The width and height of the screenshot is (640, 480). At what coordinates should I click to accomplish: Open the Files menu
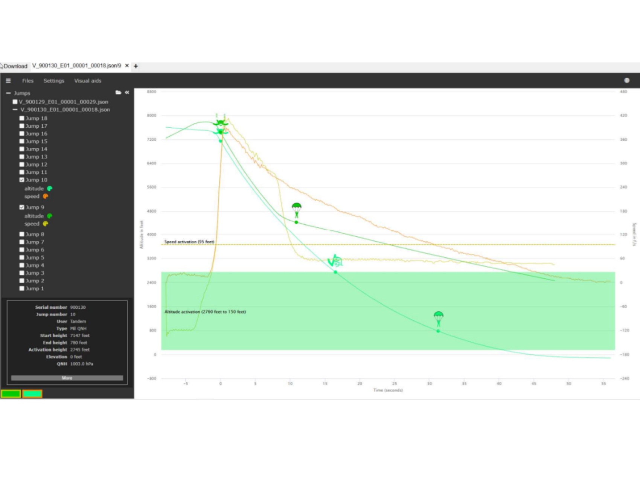click(27, 81)
